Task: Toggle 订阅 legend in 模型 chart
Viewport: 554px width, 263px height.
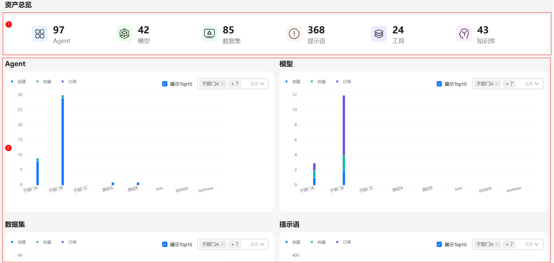Action: pyautogui.click(x=344, y=82)
